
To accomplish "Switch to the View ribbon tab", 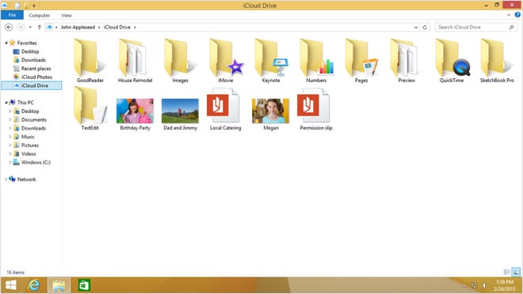I will pyautogui.click(x=67, y=15).
